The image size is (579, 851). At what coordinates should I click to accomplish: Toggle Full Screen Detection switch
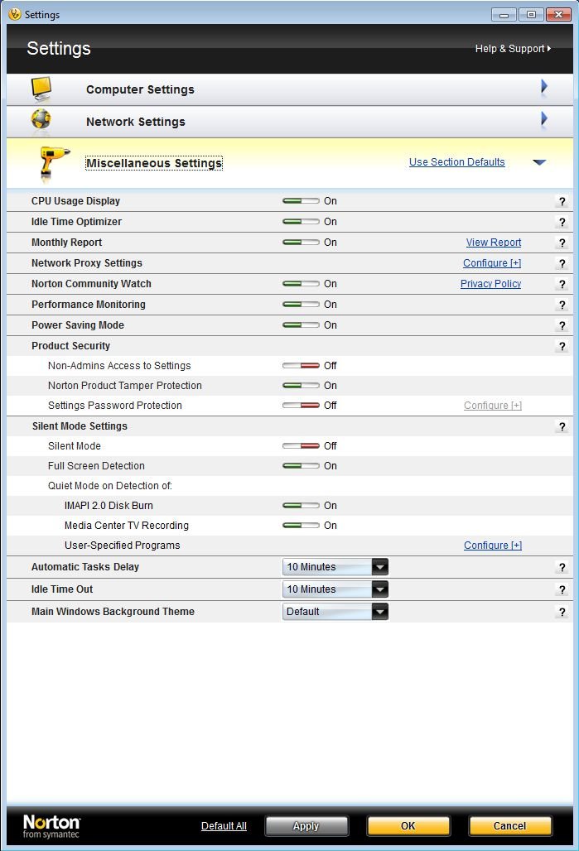coord(301,466)
